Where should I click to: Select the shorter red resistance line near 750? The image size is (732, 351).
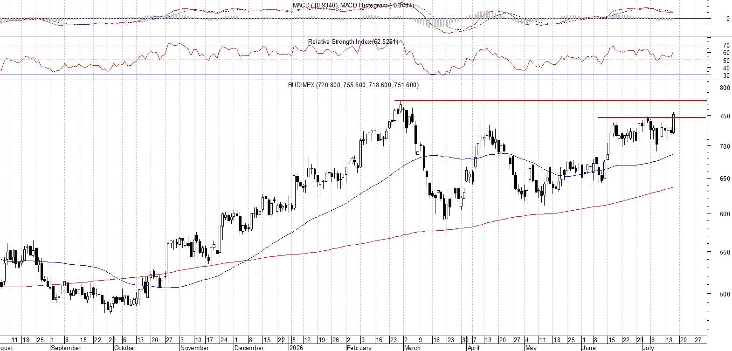652,117
